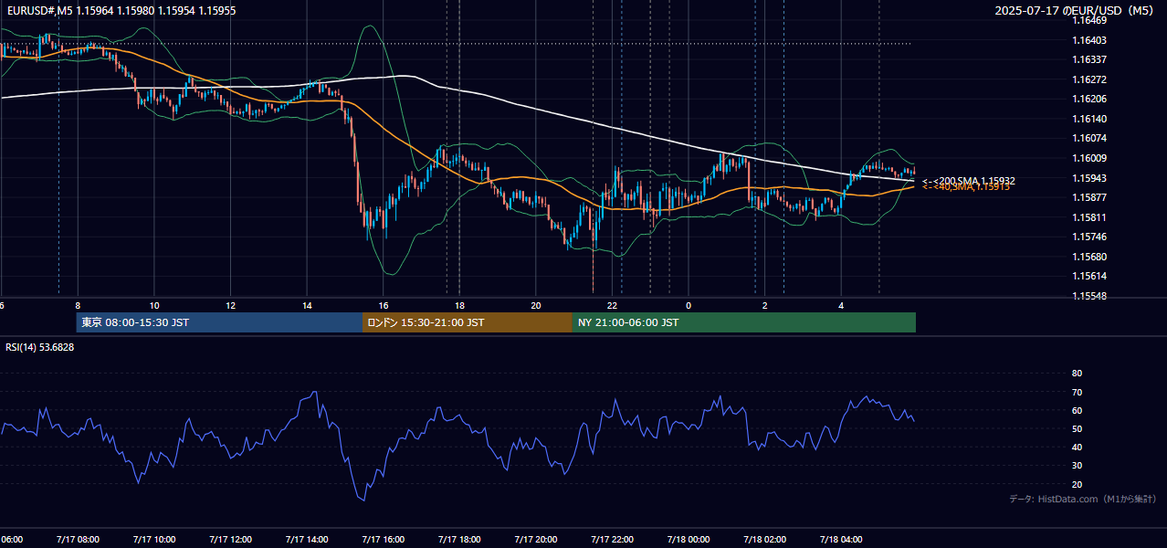This screenshot has width=1167, height=548.
Task: Click price axis value 1.16272
Action: 1089,79
